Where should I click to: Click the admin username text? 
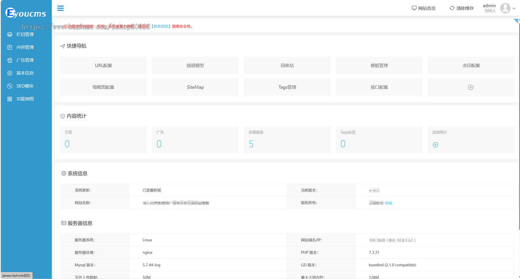point(489,6)
